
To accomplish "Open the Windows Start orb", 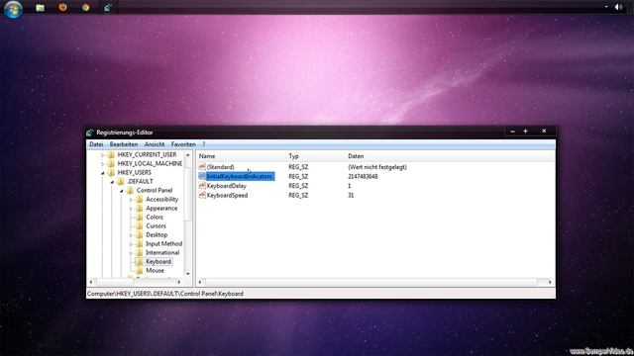I will point(13,9).
